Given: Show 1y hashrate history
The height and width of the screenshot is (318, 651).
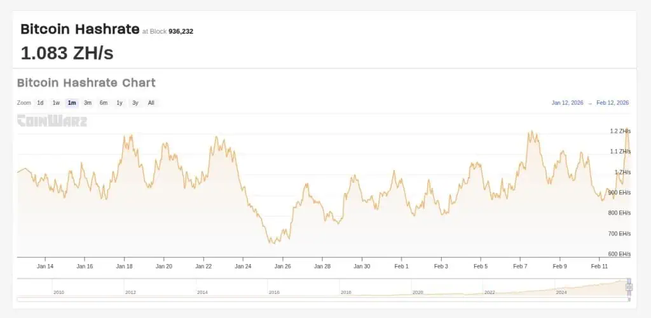Looking at the screenshot, I should click(x=120, y=103).
